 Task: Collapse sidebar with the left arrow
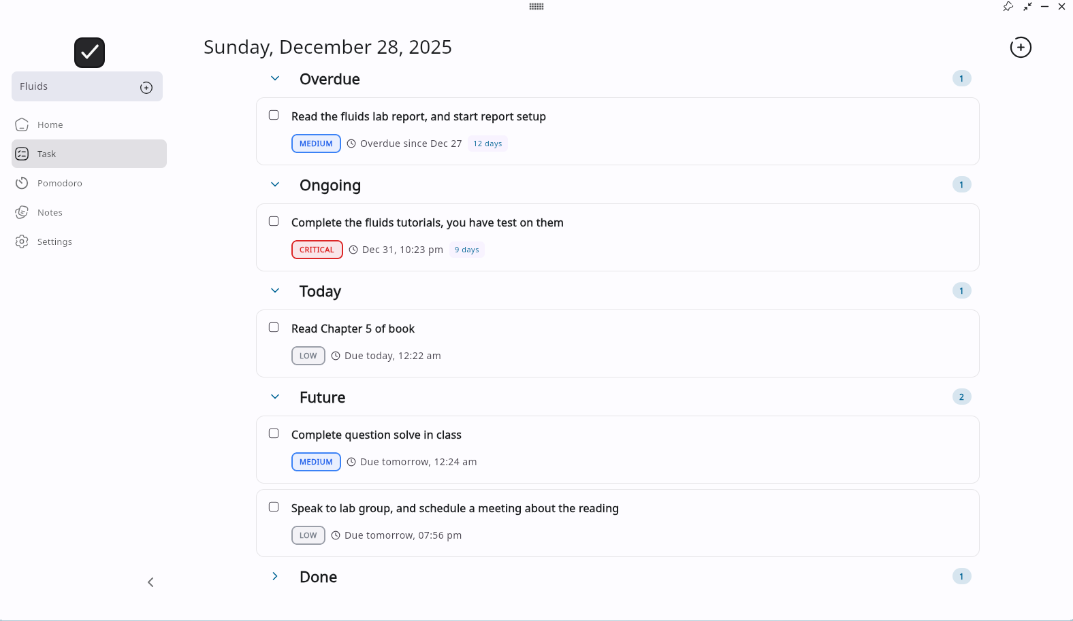pyautogui.click(x=150, y=582)
